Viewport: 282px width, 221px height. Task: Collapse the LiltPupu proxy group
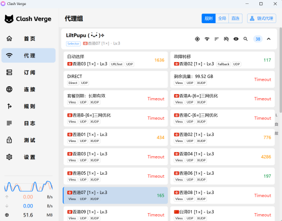click(x=268, y=39)
